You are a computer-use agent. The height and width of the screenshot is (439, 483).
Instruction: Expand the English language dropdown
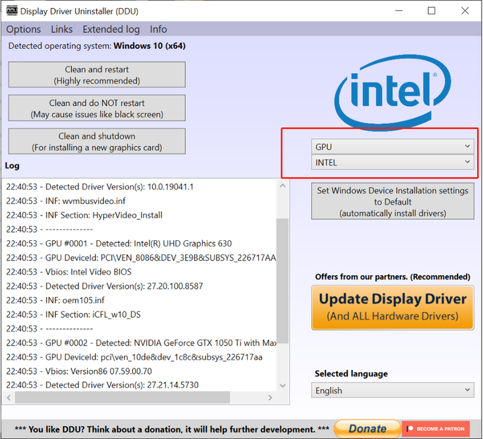392,390
